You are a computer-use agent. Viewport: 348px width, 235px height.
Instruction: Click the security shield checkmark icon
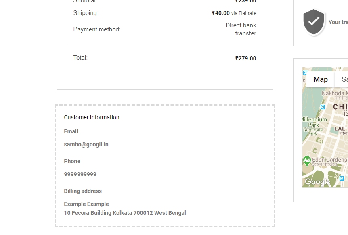coord(314,22)
